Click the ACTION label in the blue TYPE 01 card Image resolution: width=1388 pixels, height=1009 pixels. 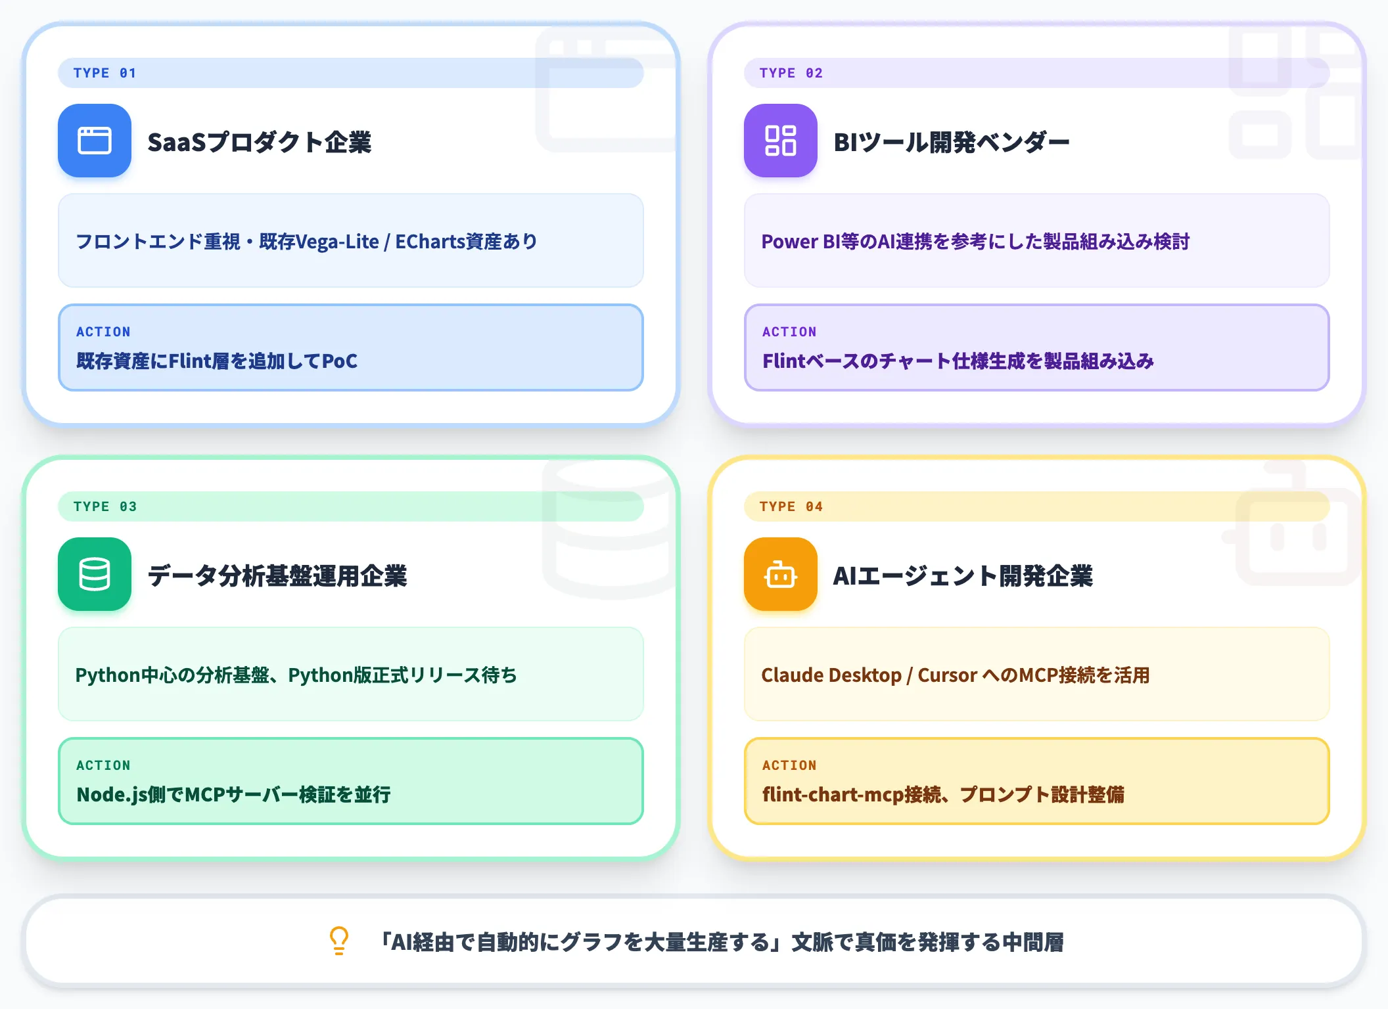point(103,332)
